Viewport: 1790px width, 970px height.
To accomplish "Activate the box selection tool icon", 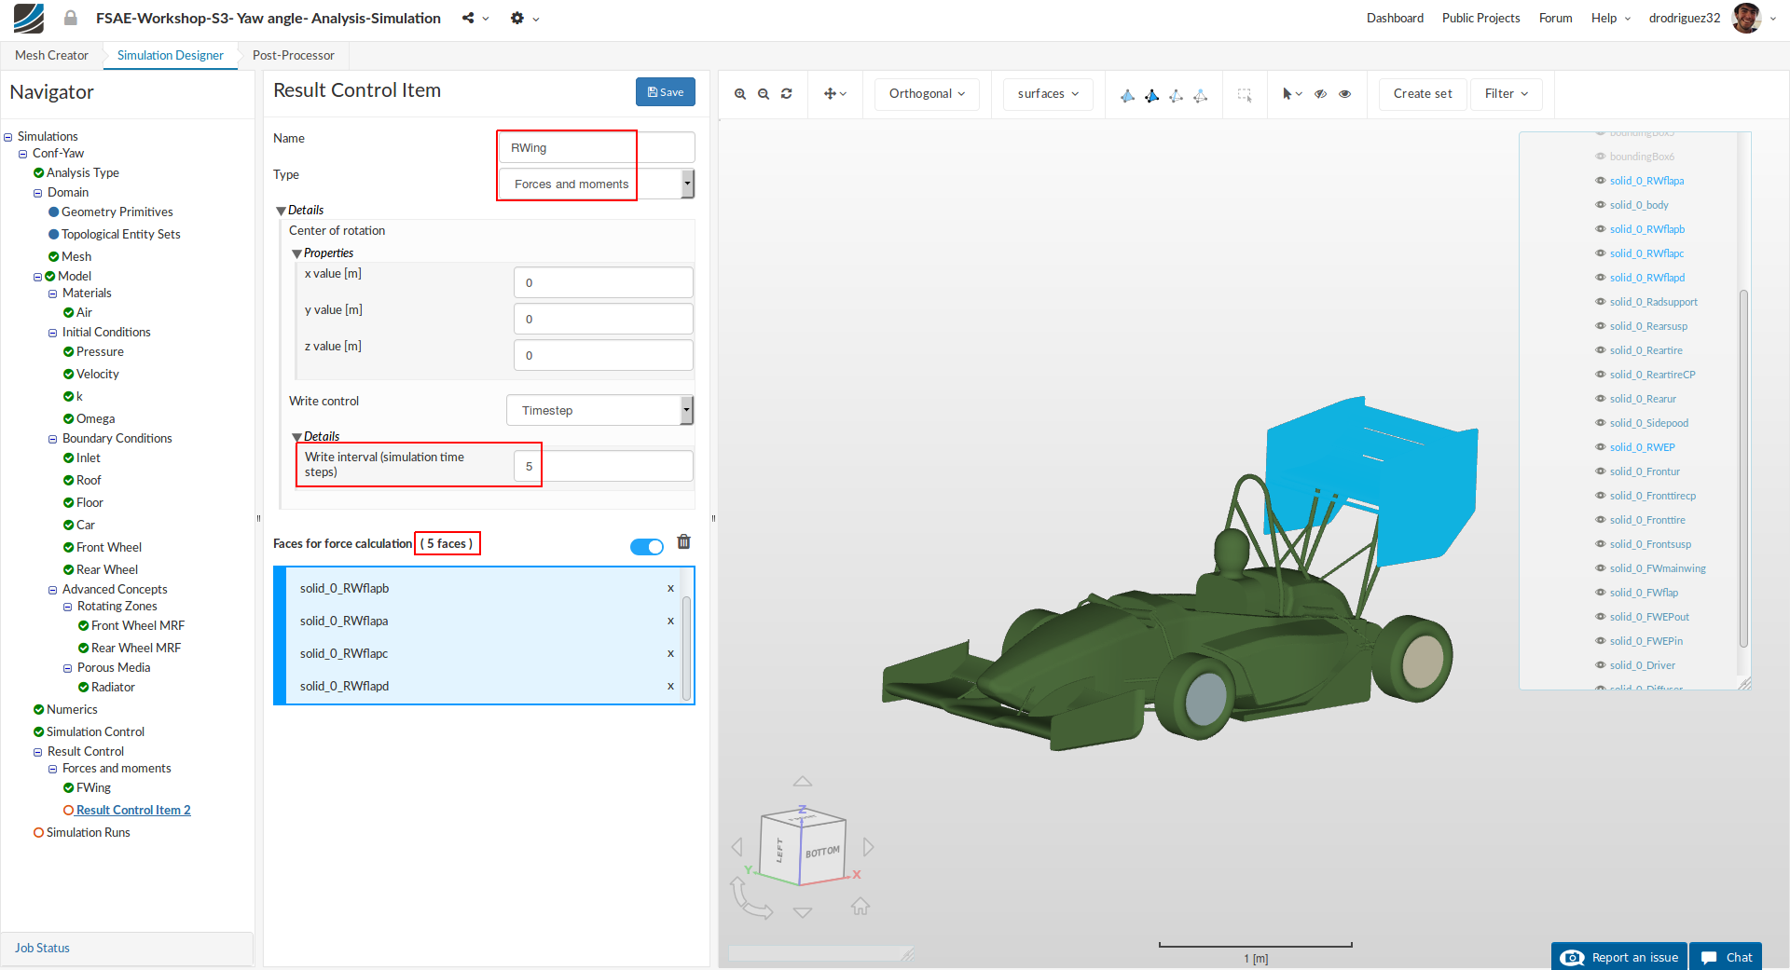I will [1244, 94].
